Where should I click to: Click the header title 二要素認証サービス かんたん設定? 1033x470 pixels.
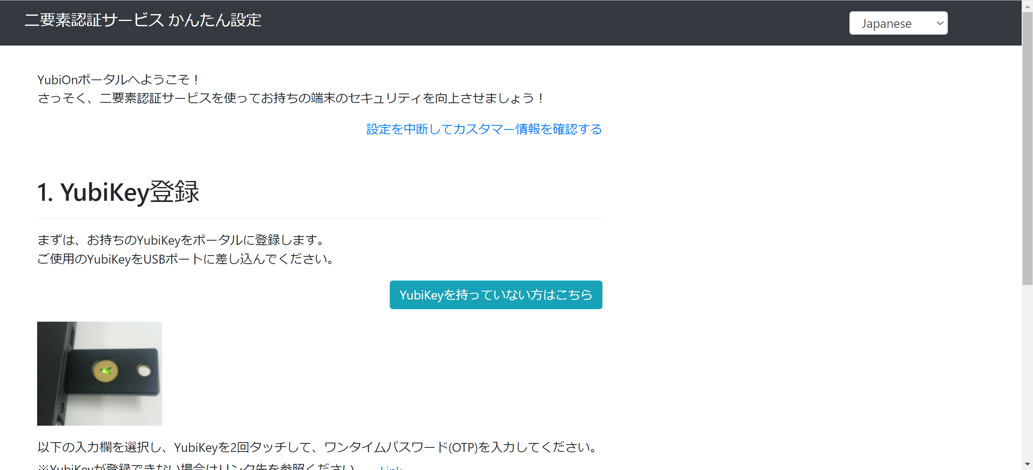coord(143,20)
